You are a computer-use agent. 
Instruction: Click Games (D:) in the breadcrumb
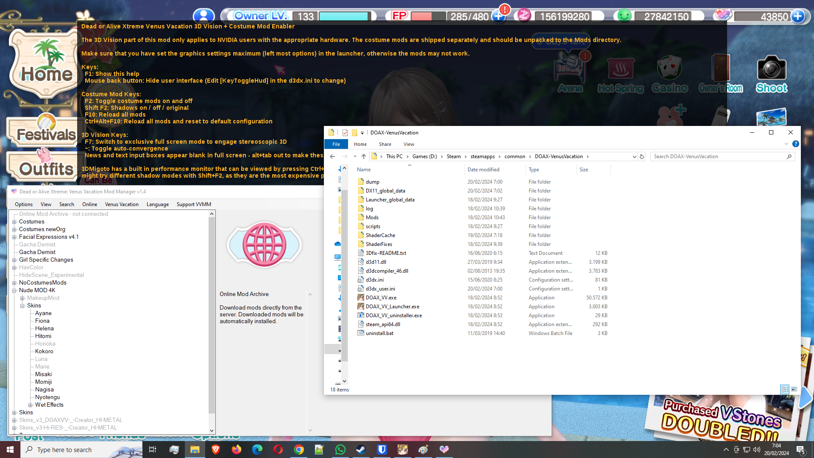tap(424, 156)
